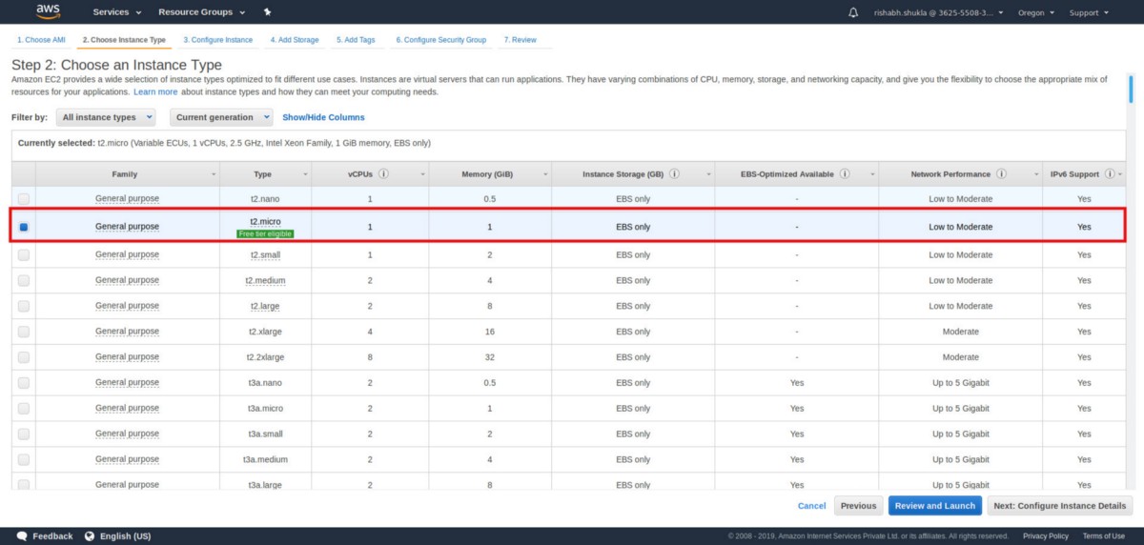Screen dimensions: 1144x545
Task: Click the Learn more link
Action: (x=155, y=92)
